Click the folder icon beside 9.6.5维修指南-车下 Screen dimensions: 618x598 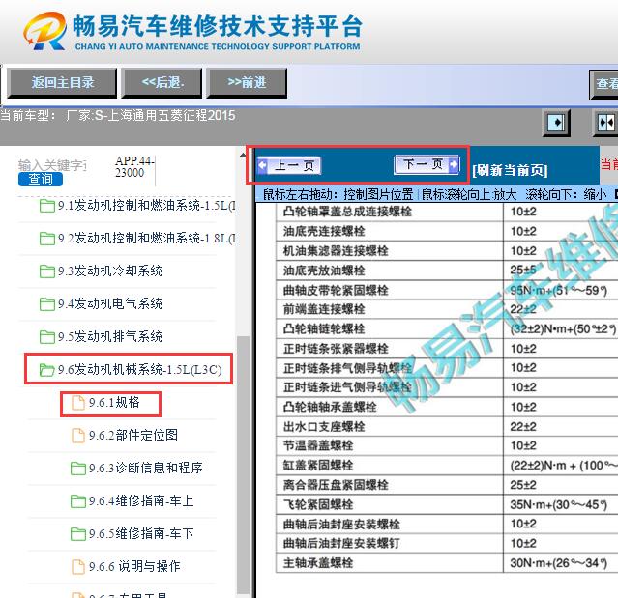click(x=78, y=534)
